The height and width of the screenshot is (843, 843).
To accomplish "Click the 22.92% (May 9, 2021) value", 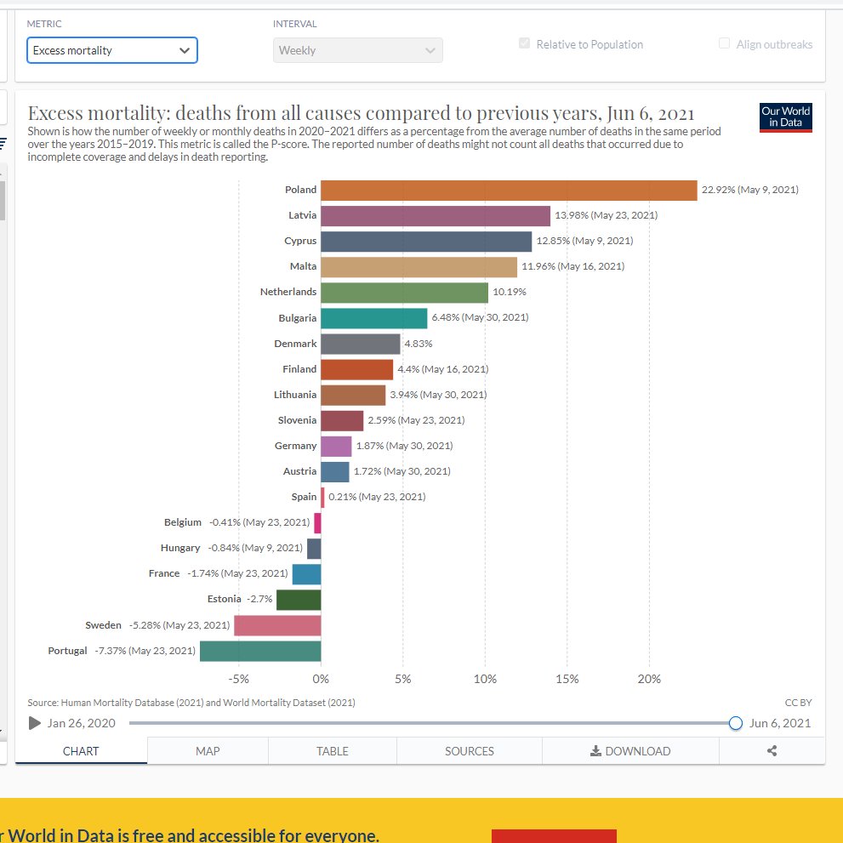I will click(x=750, y=190).
